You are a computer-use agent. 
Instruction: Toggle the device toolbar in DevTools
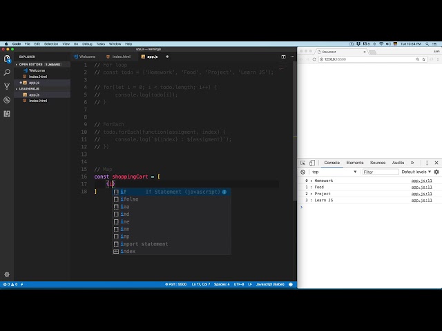click(311, 163)
